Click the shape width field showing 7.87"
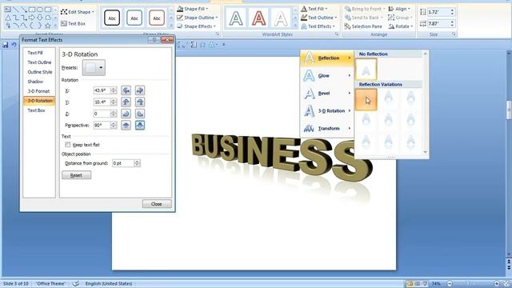 pos(438,23)
